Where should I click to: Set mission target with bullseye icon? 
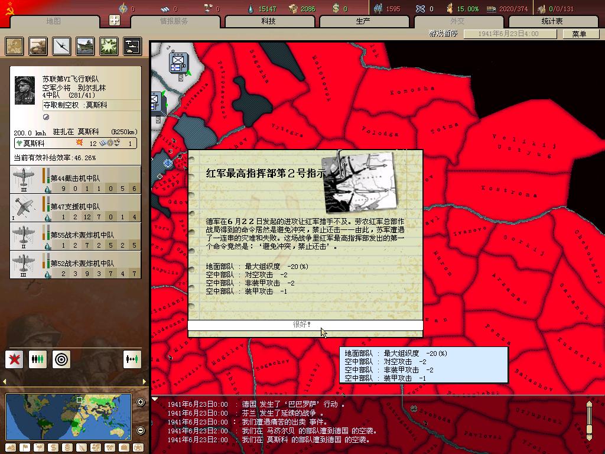click(61, 359)
